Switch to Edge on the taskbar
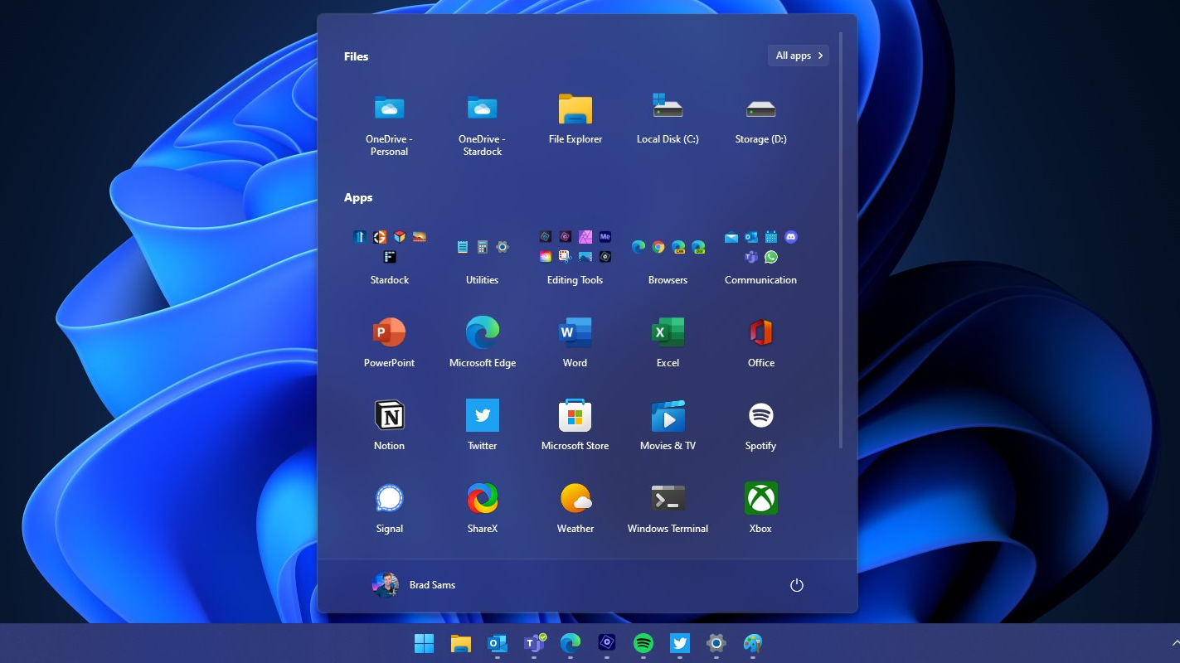 (571, 643)
